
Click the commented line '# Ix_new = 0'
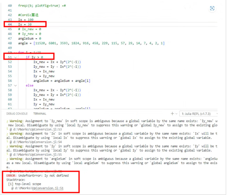tap(30, 29)
